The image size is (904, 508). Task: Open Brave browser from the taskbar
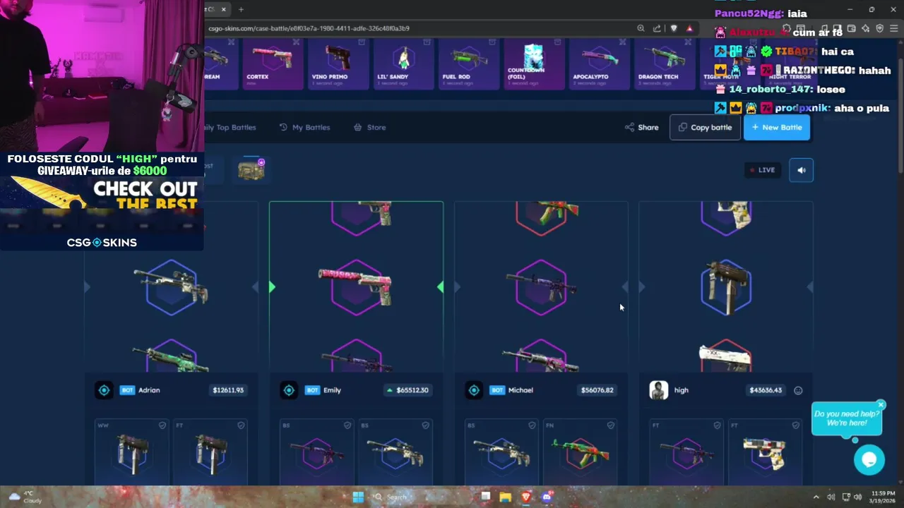point(526,497)
